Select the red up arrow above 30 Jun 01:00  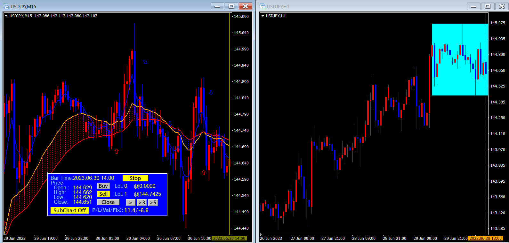[117, 151]
